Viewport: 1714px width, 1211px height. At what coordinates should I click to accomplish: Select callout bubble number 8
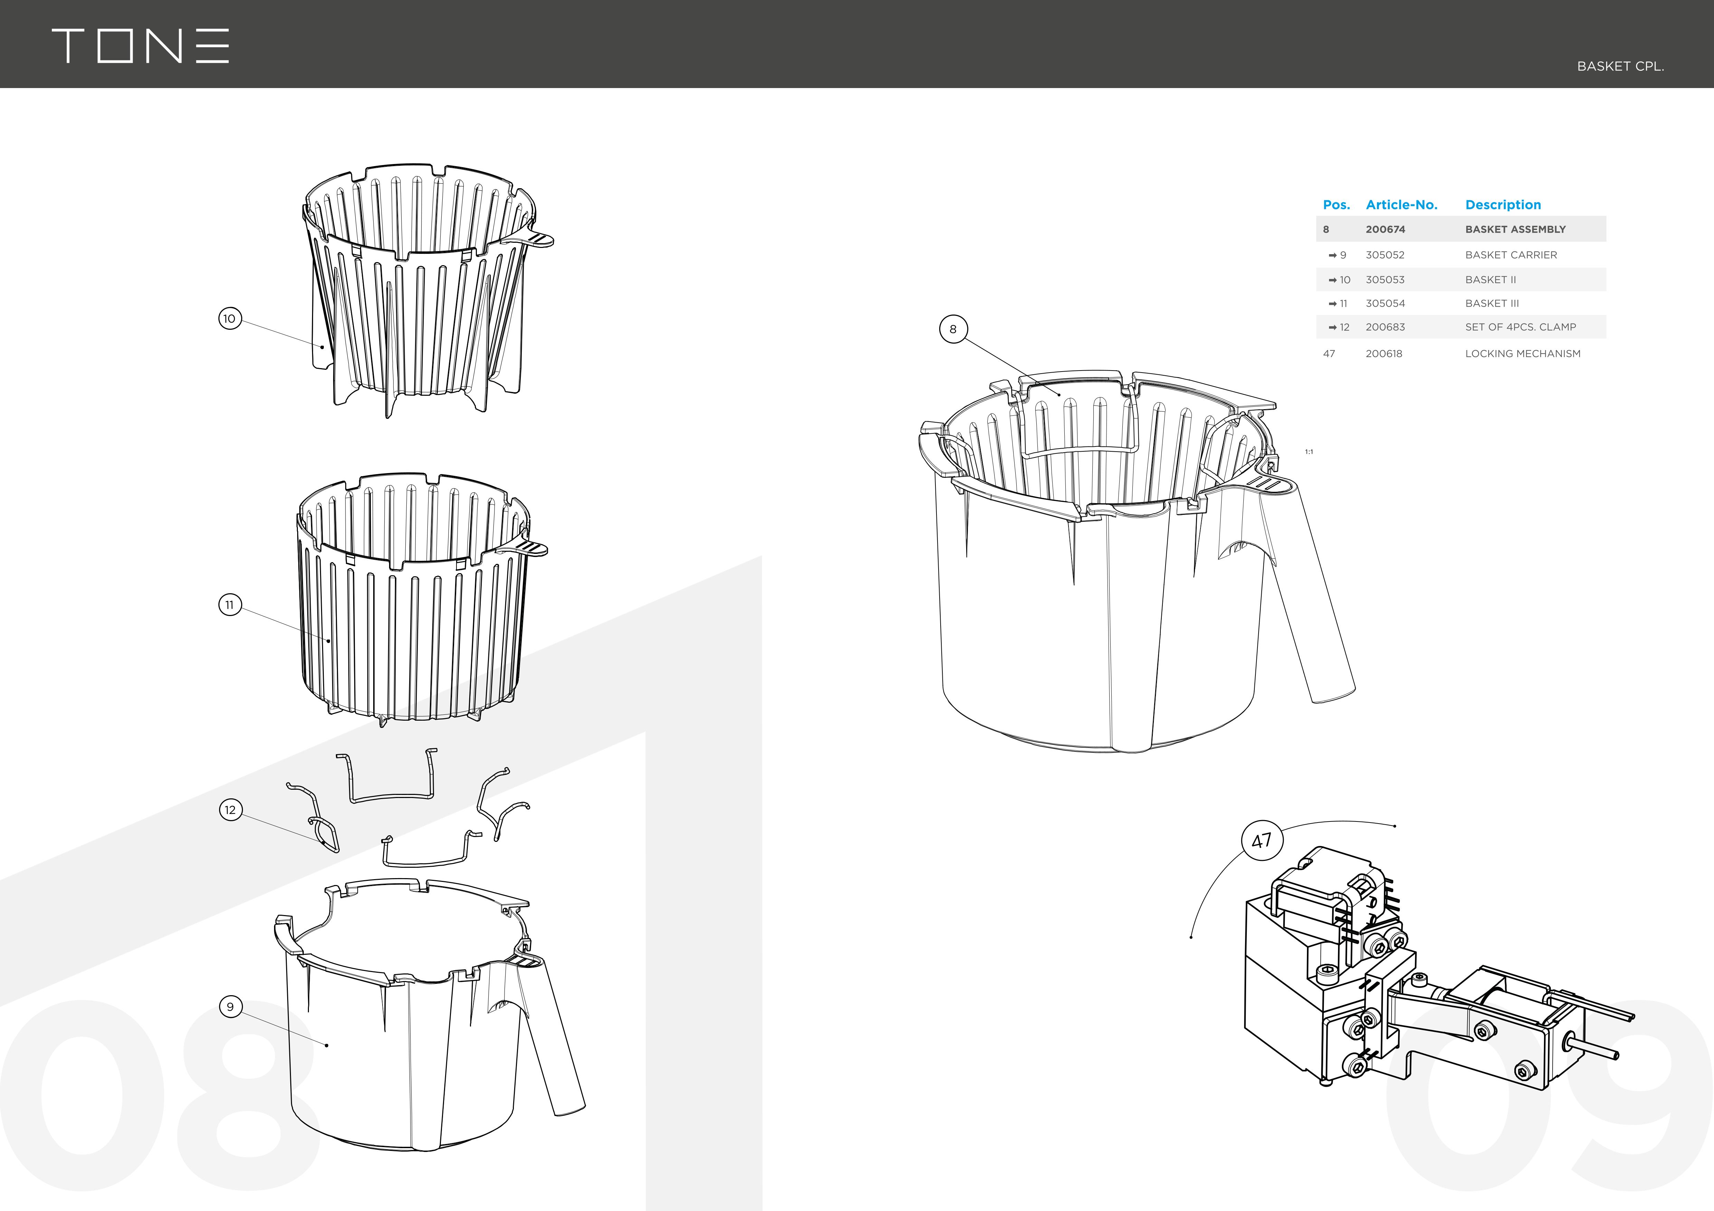(953, 329)
